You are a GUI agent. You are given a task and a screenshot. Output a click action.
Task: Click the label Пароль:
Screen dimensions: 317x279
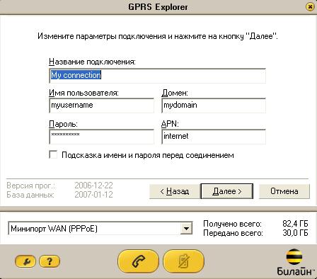click(63, 124)
